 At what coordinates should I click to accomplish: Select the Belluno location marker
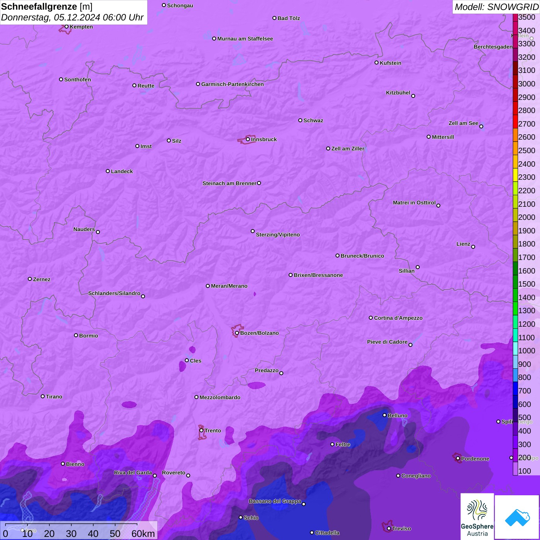[x=385, y=415]
